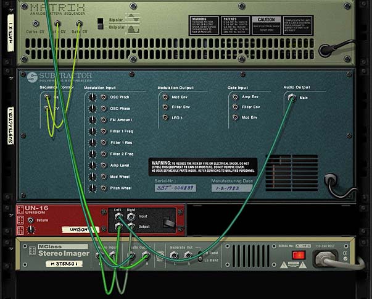
Task: Click the Stereo Imager left audio output jack
Action: 132,256
